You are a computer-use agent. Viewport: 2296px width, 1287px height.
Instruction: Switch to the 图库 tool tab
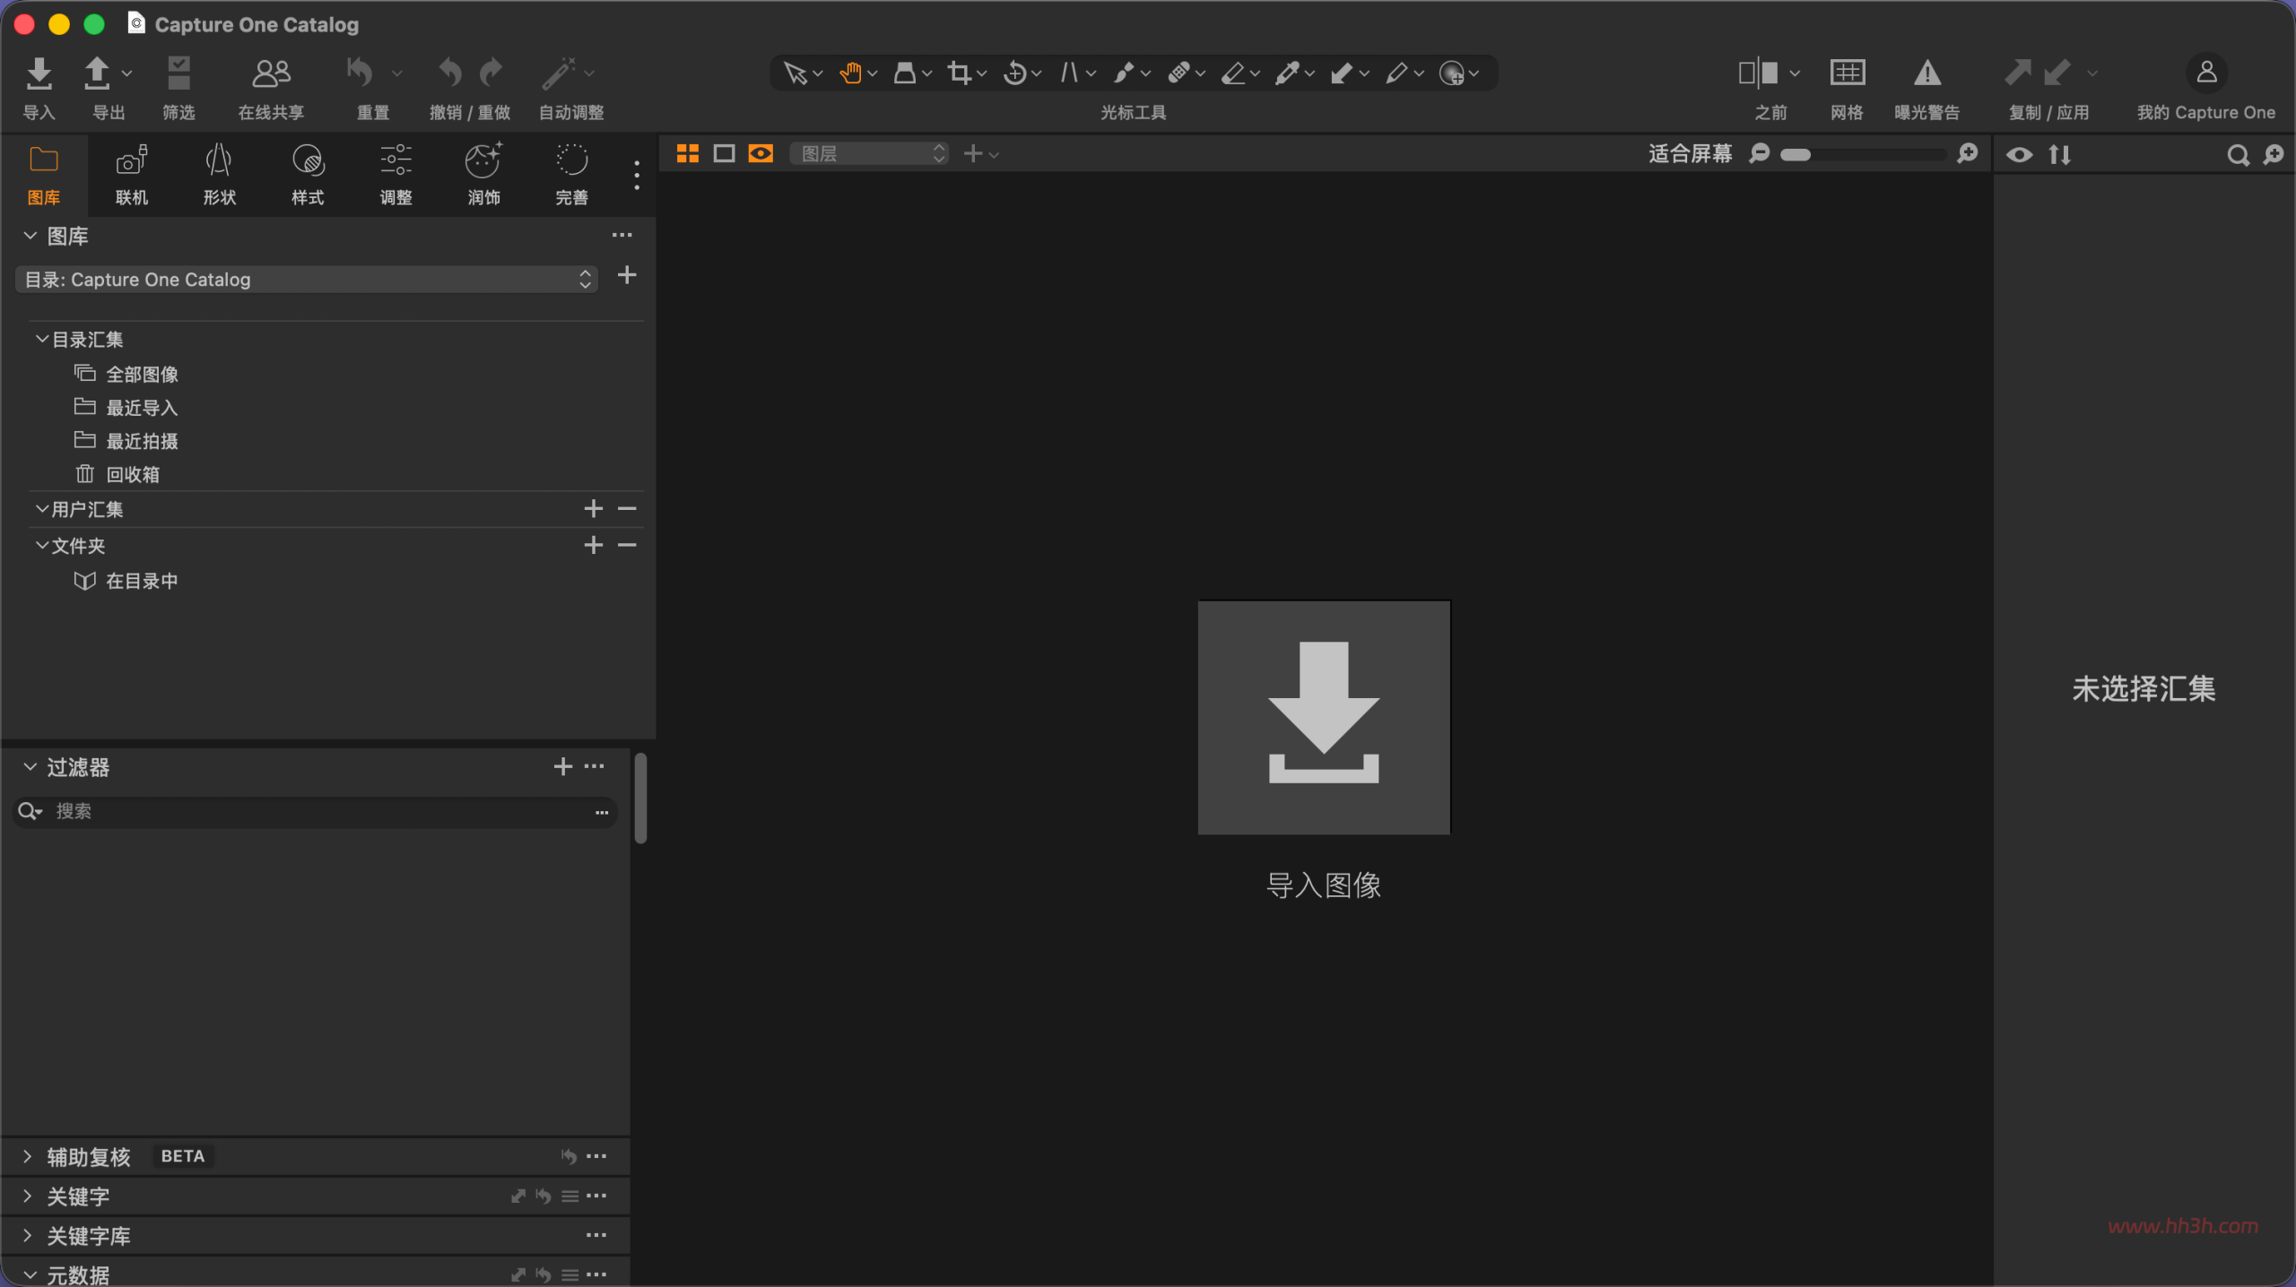pyautogui.click(x=44, y=176)
